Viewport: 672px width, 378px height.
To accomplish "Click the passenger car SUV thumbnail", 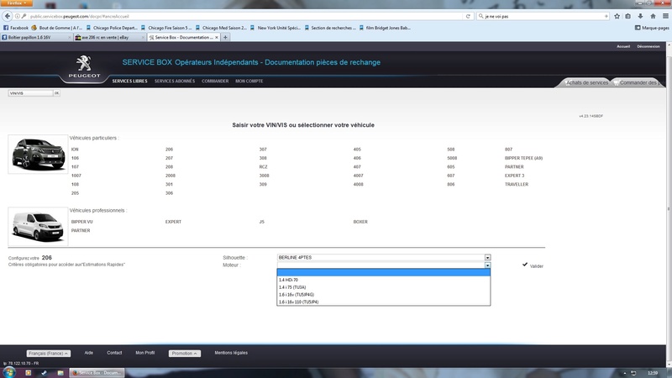I will (x=38, y=155).
